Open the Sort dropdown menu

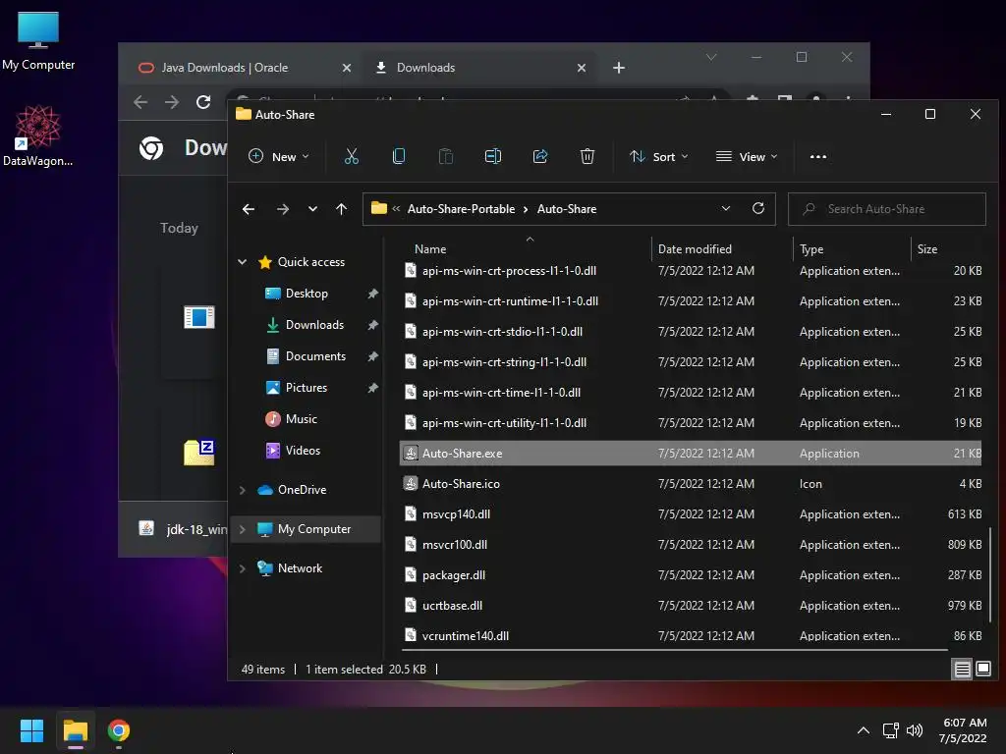tap(658, 156)
